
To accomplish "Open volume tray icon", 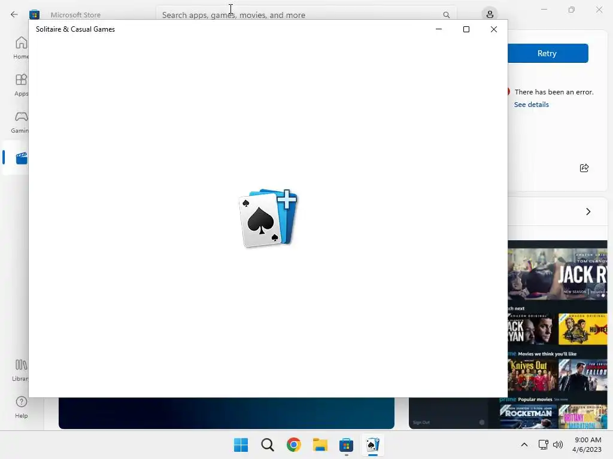I will pos(558,445).
